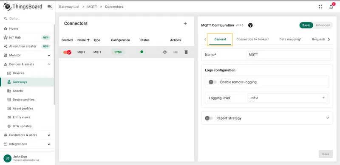Click the v3.8.5 version label
This screenshot has height=165, width=340.
[x=240, y=25]
